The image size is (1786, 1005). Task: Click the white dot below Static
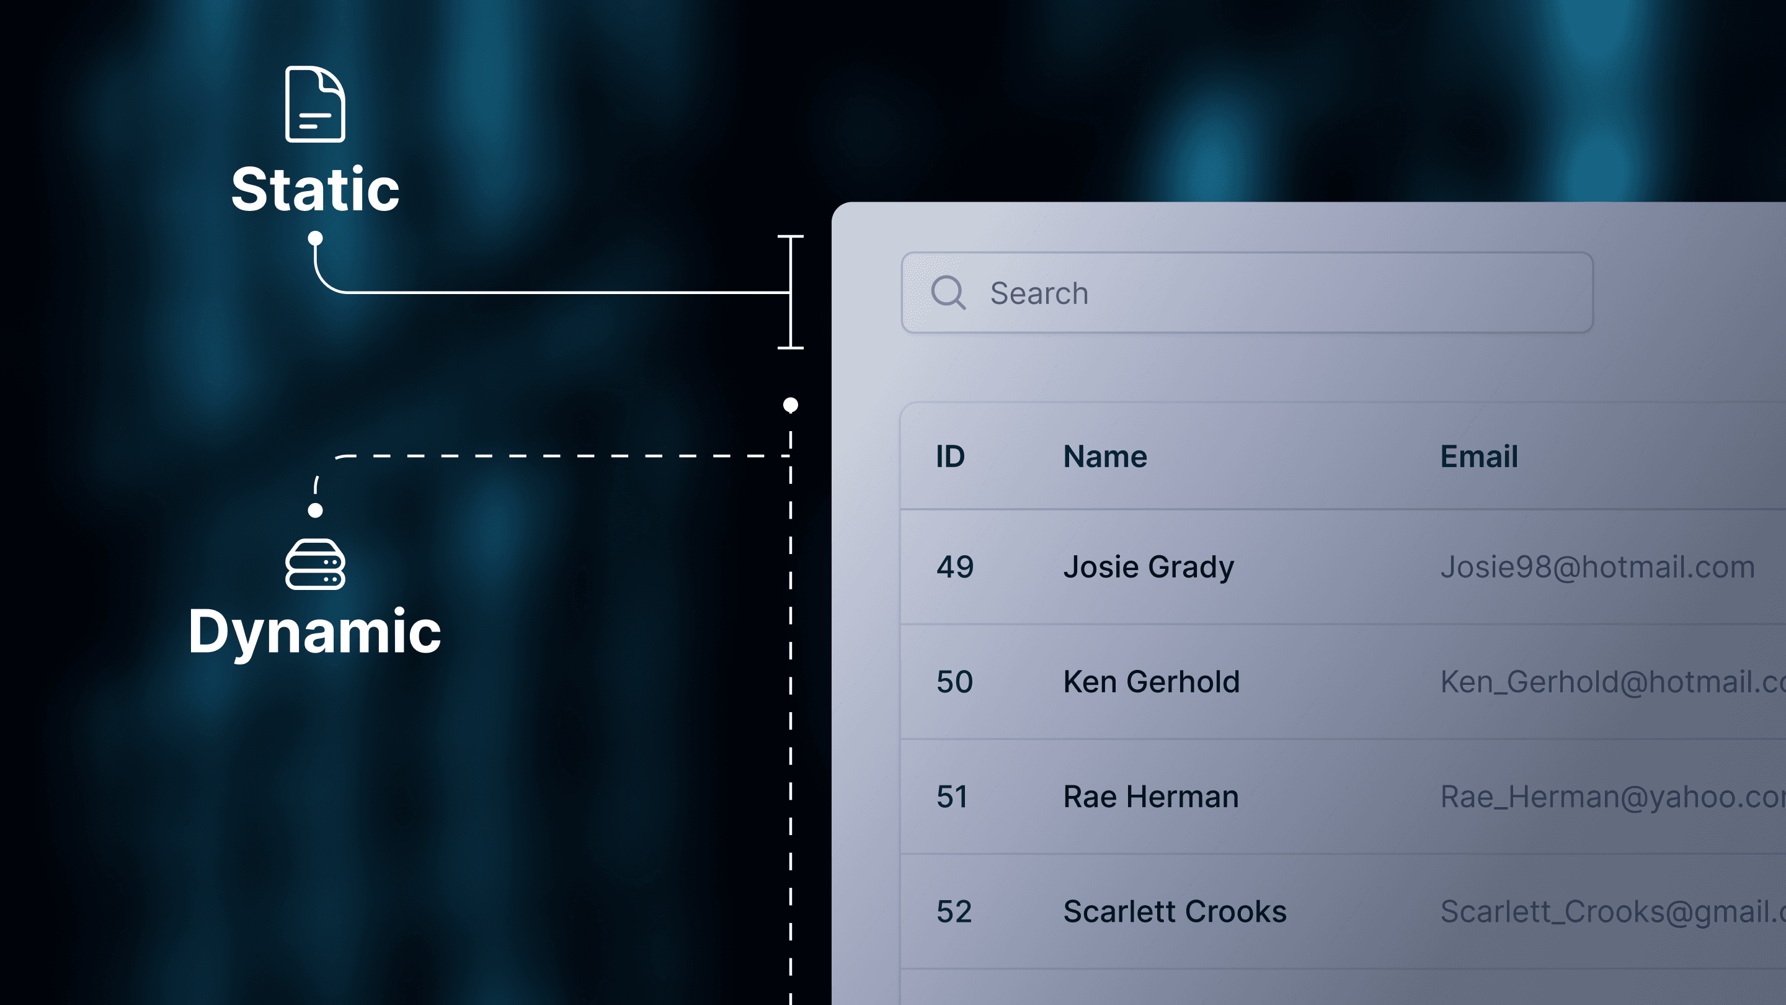[316, 239]
